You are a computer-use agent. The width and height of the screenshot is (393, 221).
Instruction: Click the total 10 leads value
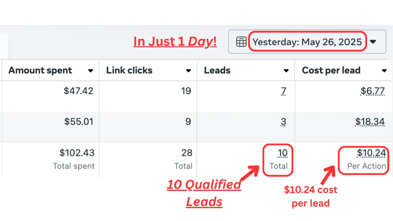tap(282, 153)
